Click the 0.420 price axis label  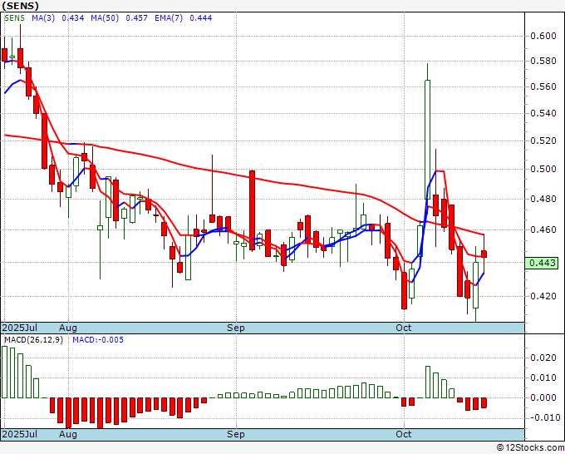click(543, 296)
